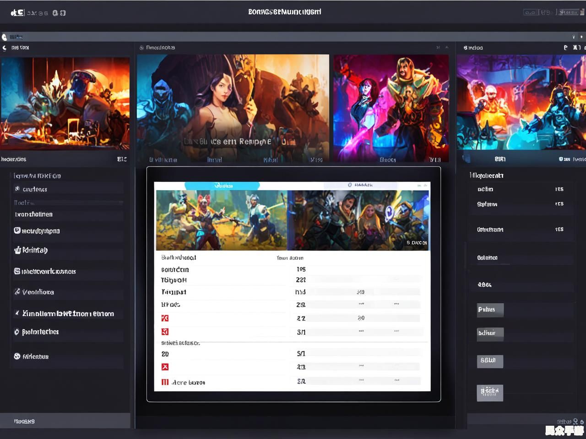Open the dropdown chevron below the title bar's right end
The image size is (586, 439).
point(574,37)
